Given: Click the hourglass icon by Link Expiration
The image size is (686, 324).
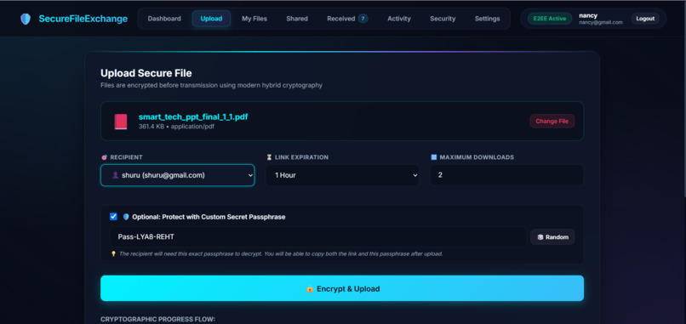Looking at the screenshot, I should pyautogui.click(x=269, y=157).
